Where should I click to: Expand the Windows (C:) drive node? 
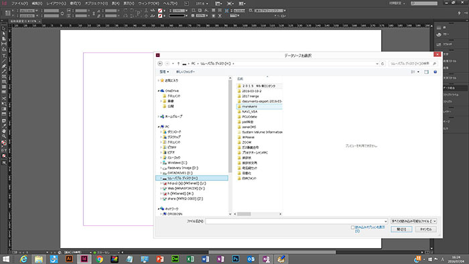(161, 163)
